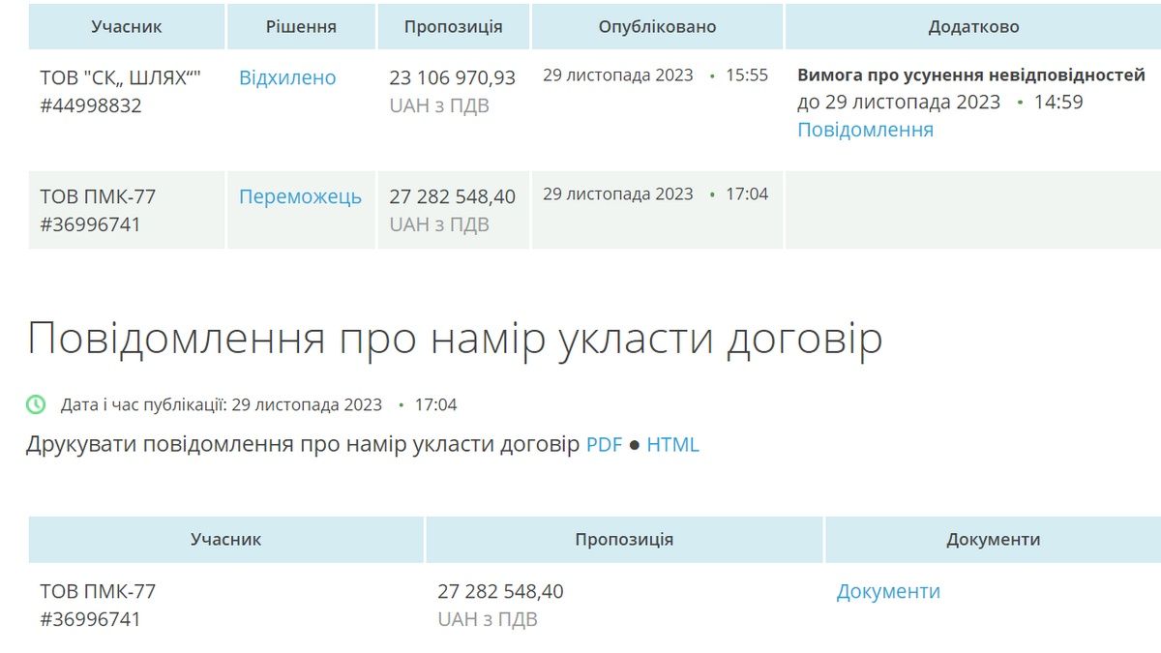The image size is (1161, 653).
Task: Click the green clock icon beside publication date
Action: [36, 404]
